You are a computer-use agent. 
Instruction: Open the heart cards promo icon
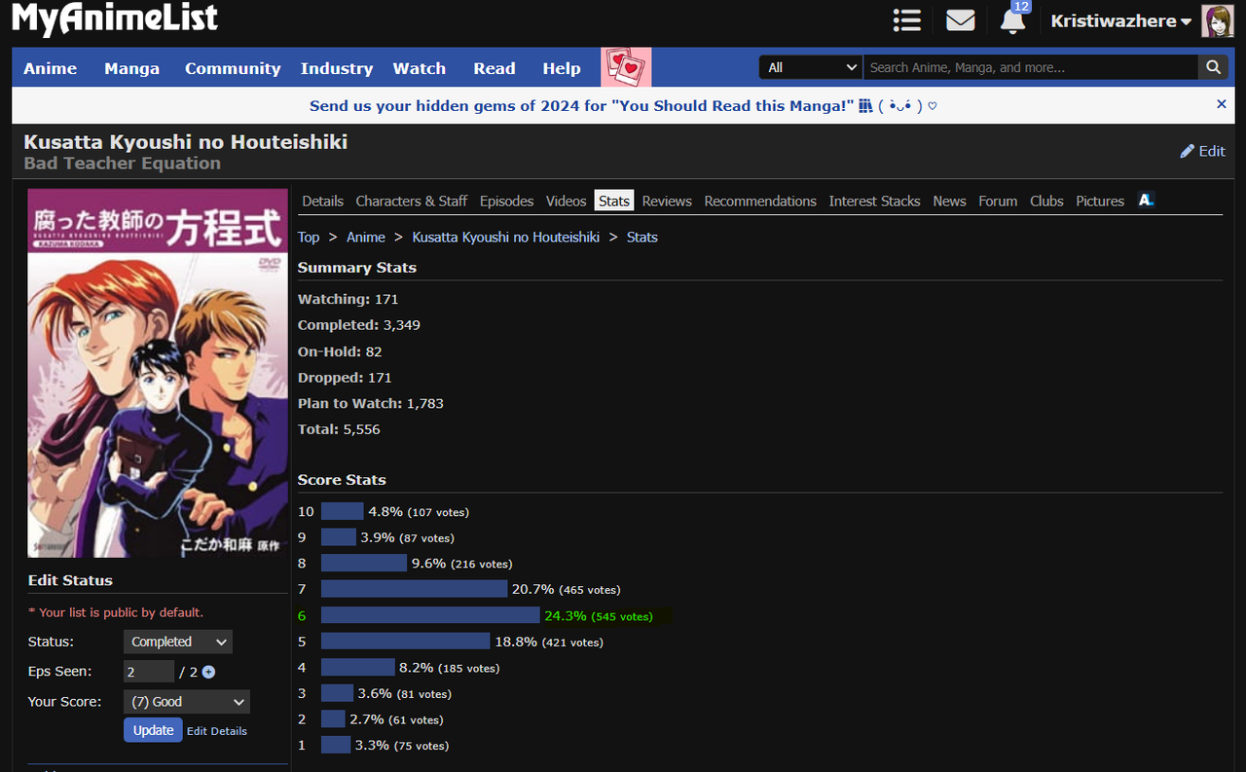(x=626, y=67)
